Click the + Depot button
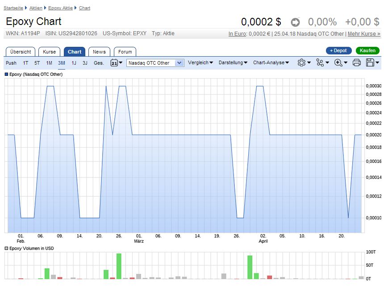Screen dimensions: 384x289 click(339, 51)
